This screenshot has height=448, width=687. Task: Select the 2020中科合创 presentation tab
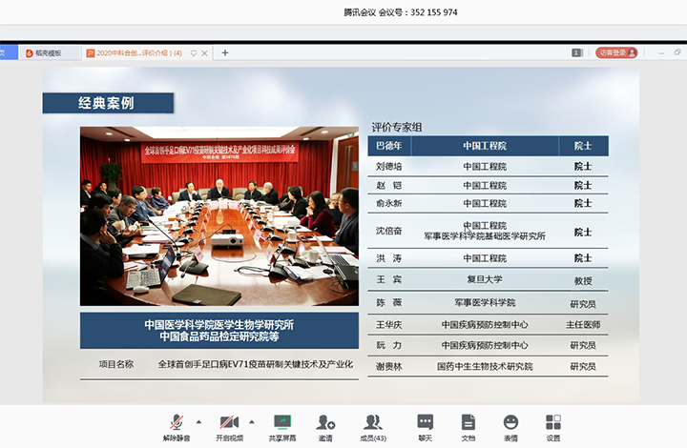[134, 53]
